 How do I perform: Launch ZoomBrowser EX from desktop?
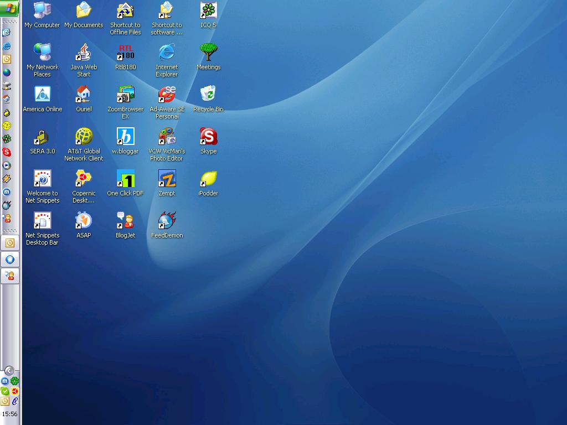click(125, 95)
